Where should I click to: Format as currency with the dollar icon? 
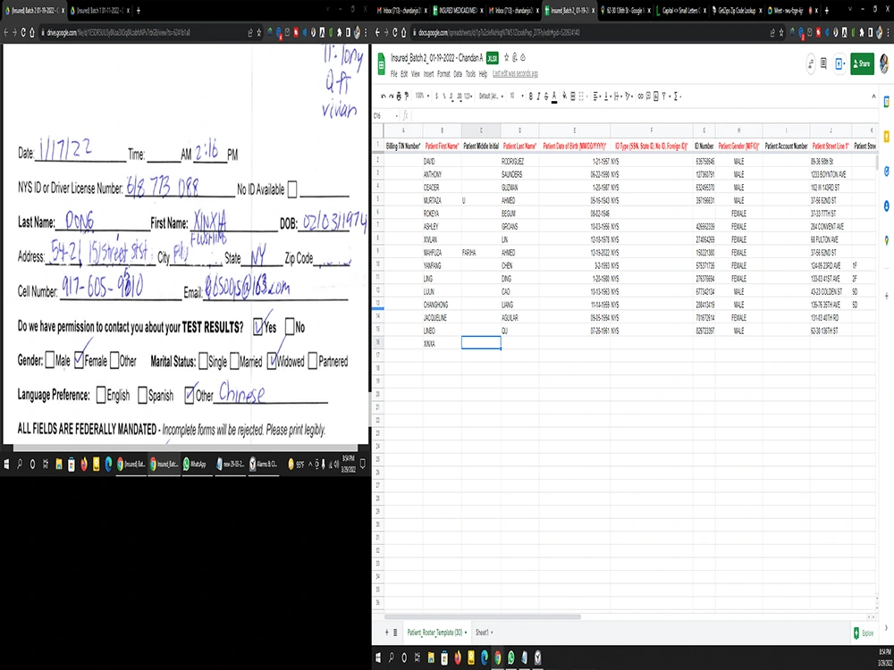[437, 96]
